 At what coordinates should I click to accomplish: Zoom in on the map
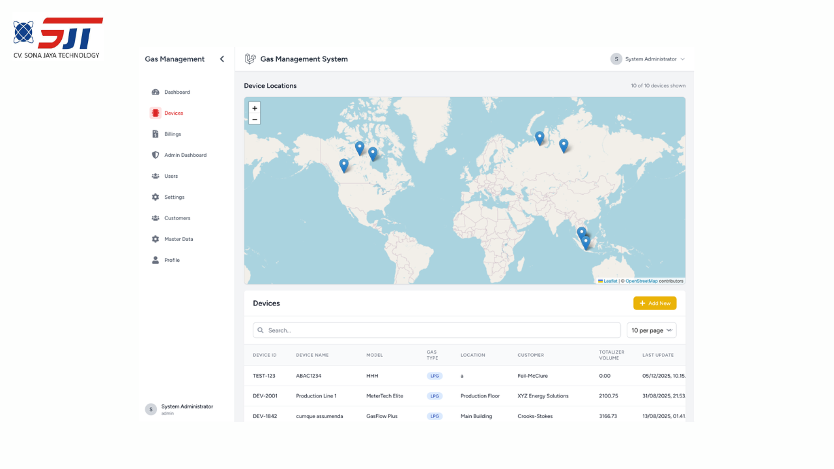tap(255, 108)
